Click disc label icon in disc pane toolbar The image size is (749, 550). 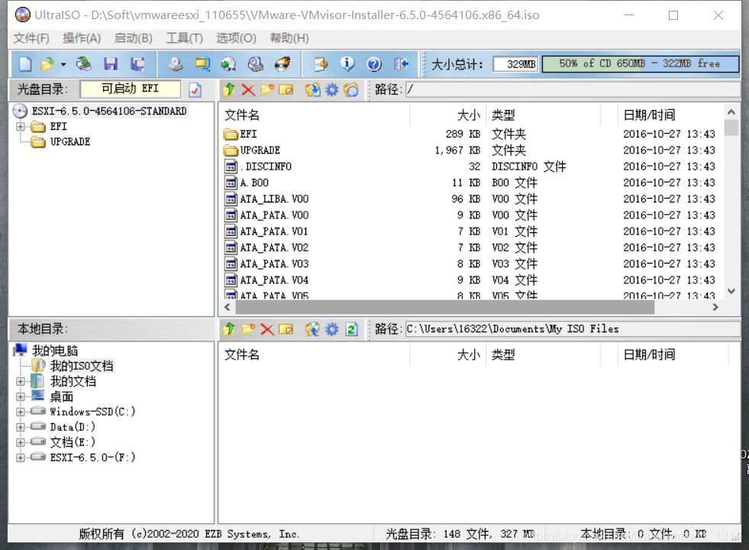coord(350,90)
